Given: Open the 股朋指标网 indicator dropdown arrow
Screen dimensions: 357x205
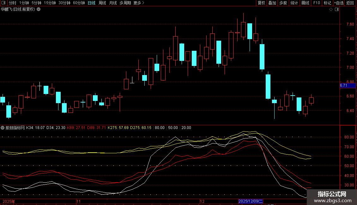Looking at the screenshot, I should click(3, 128).
